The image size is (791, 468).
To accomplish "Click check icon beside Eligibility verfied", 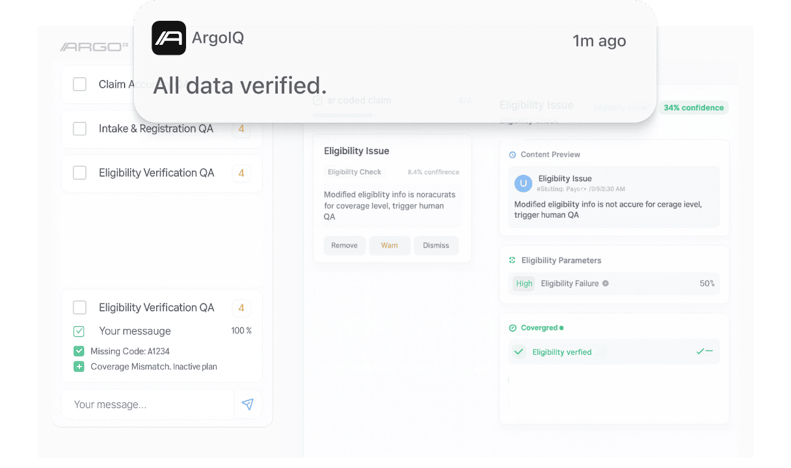I will [518, 352].
